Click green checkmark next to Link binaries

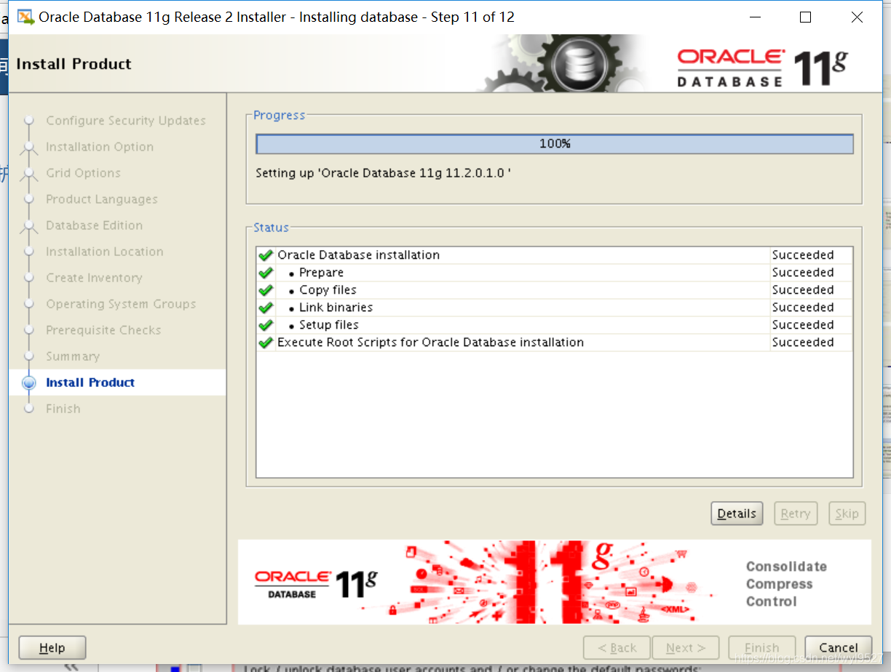point(266,308)
